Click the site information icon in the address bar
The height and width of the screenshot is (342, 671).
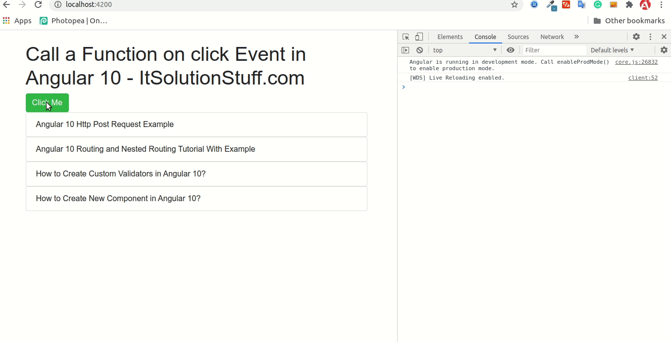[x=57, y=4]
